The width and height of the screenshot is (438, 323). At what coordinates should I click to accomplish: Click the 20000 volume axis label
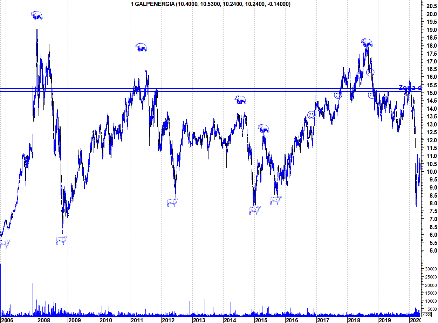tap(431, 285)
